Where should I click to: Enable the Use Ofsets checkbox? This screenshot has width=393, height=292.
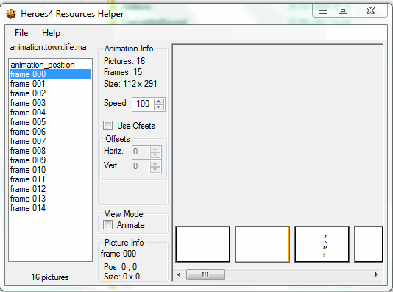108,126
